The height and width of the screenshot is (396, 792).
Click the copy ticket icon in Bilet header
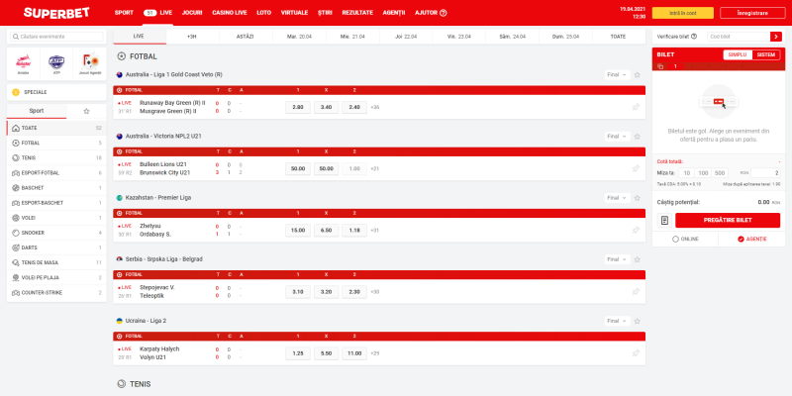660,66
